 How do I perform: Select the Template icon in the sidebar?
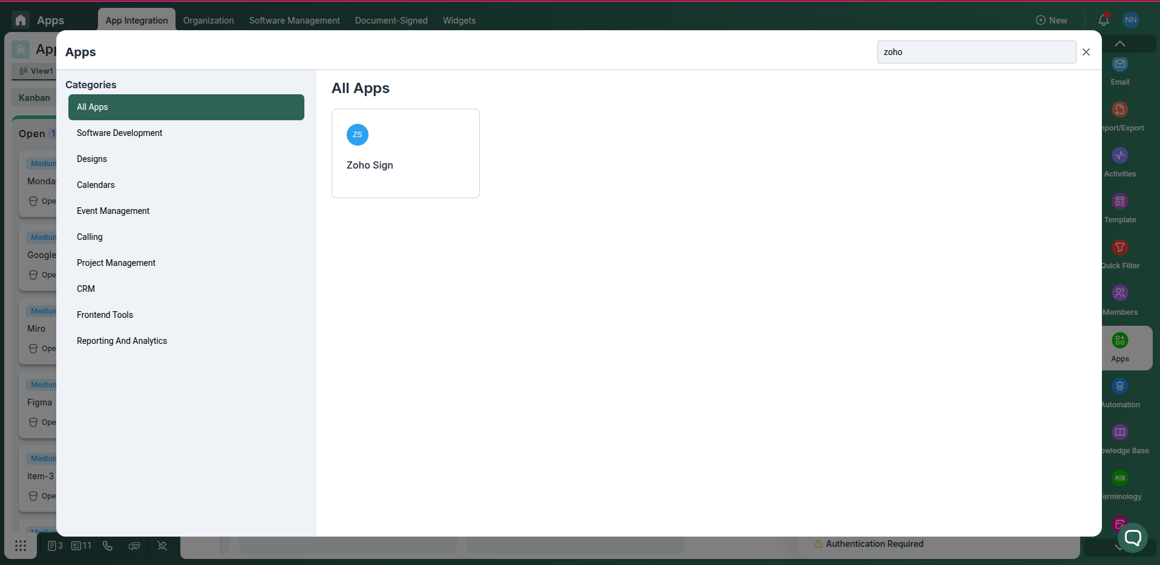pos(1120,207)
